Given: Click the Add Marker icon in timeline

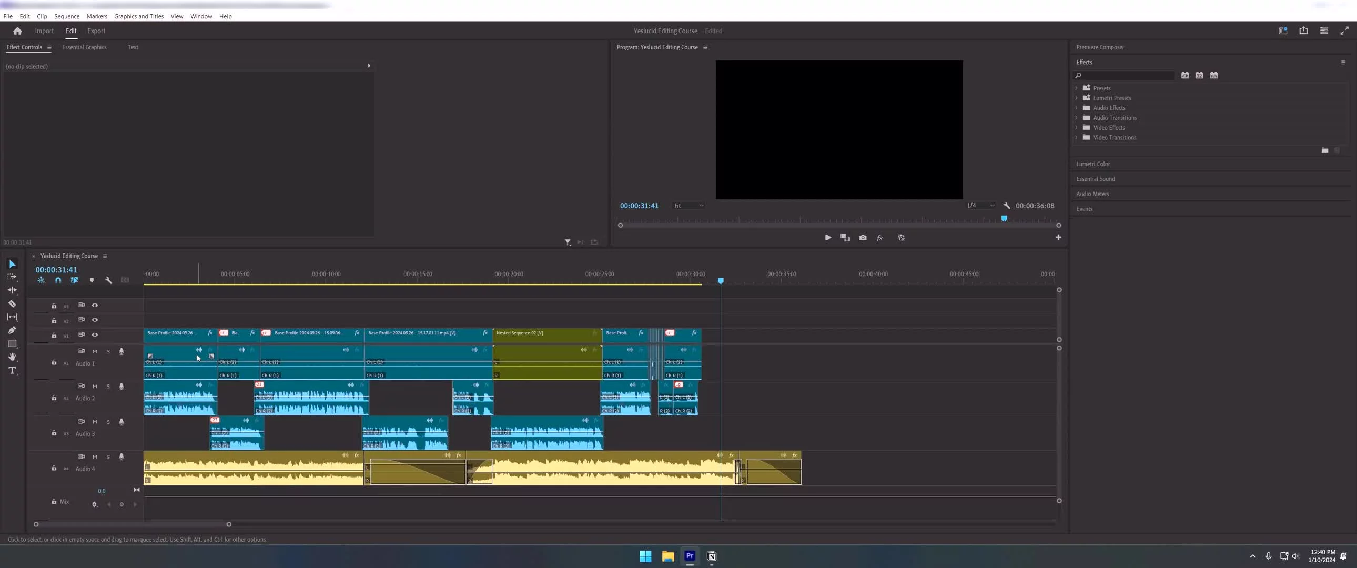Looking at the screenshot, I should [x=92, y=280].
